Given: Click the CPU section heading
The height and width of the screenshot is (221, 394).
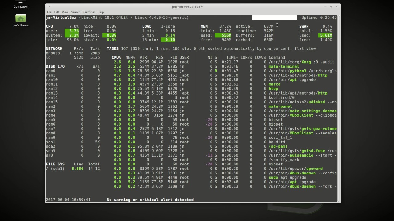Looking at the screenshot, I should coord(49,26).
